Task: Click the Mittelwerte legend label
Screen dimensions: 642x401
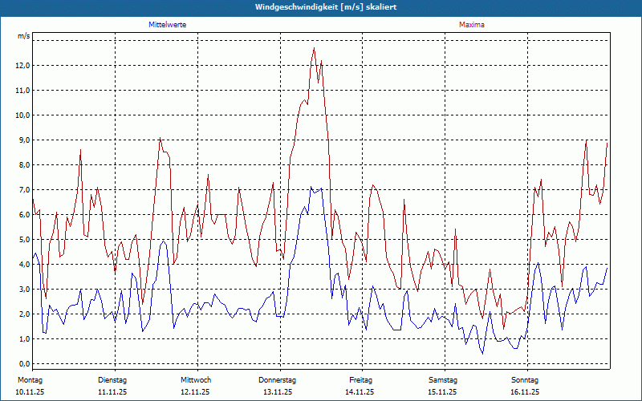Action: click(x=167, y=25)
